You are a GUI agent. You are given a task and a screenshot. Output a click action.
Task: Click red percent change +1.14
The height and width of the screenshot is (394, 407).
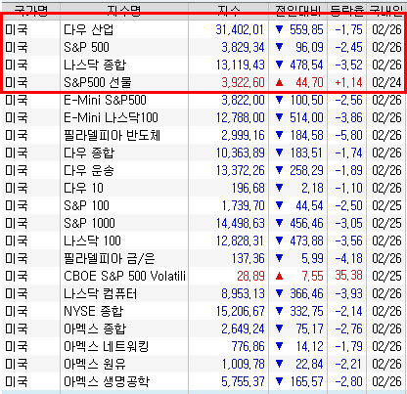348,82
